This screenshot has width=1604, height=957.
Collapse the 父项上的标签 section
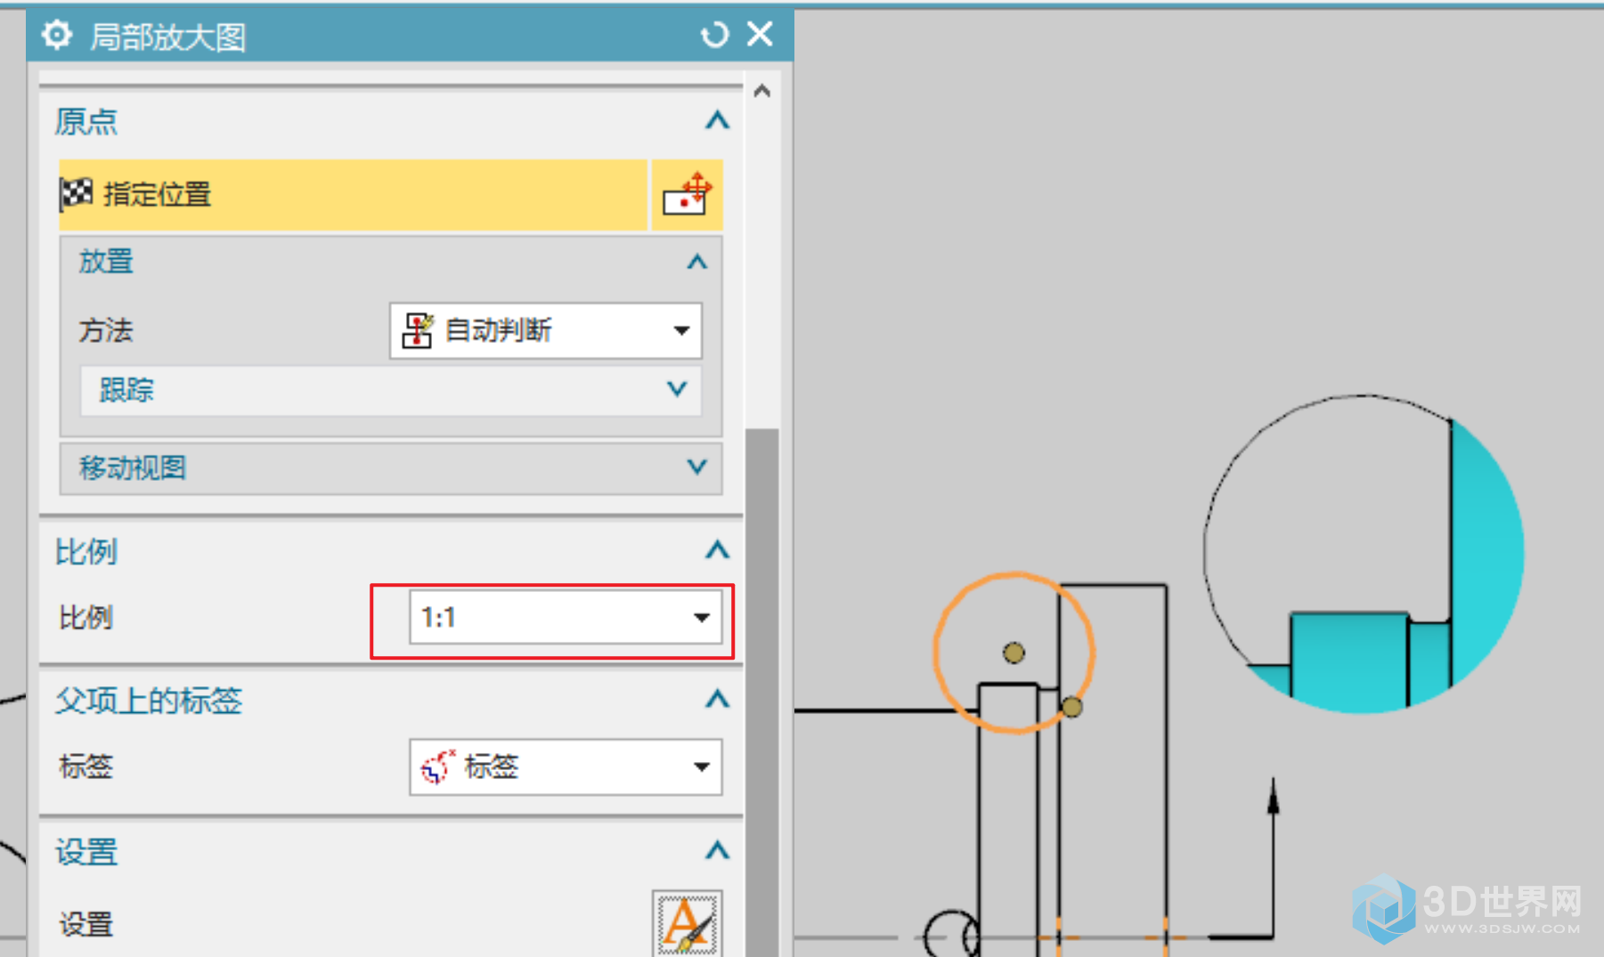click(717, 700)
